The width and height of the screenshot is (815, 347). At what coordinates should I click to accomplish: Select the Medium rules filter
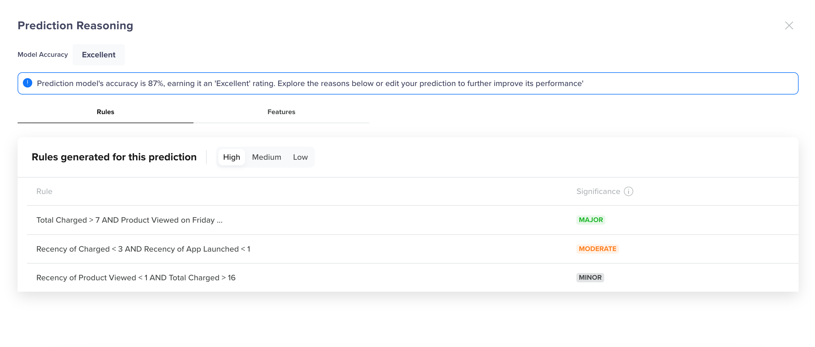266,157
